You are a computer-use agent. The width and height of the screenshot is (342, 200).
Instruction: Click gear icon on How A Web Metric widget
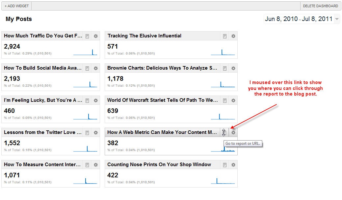[x=233, y=133]
